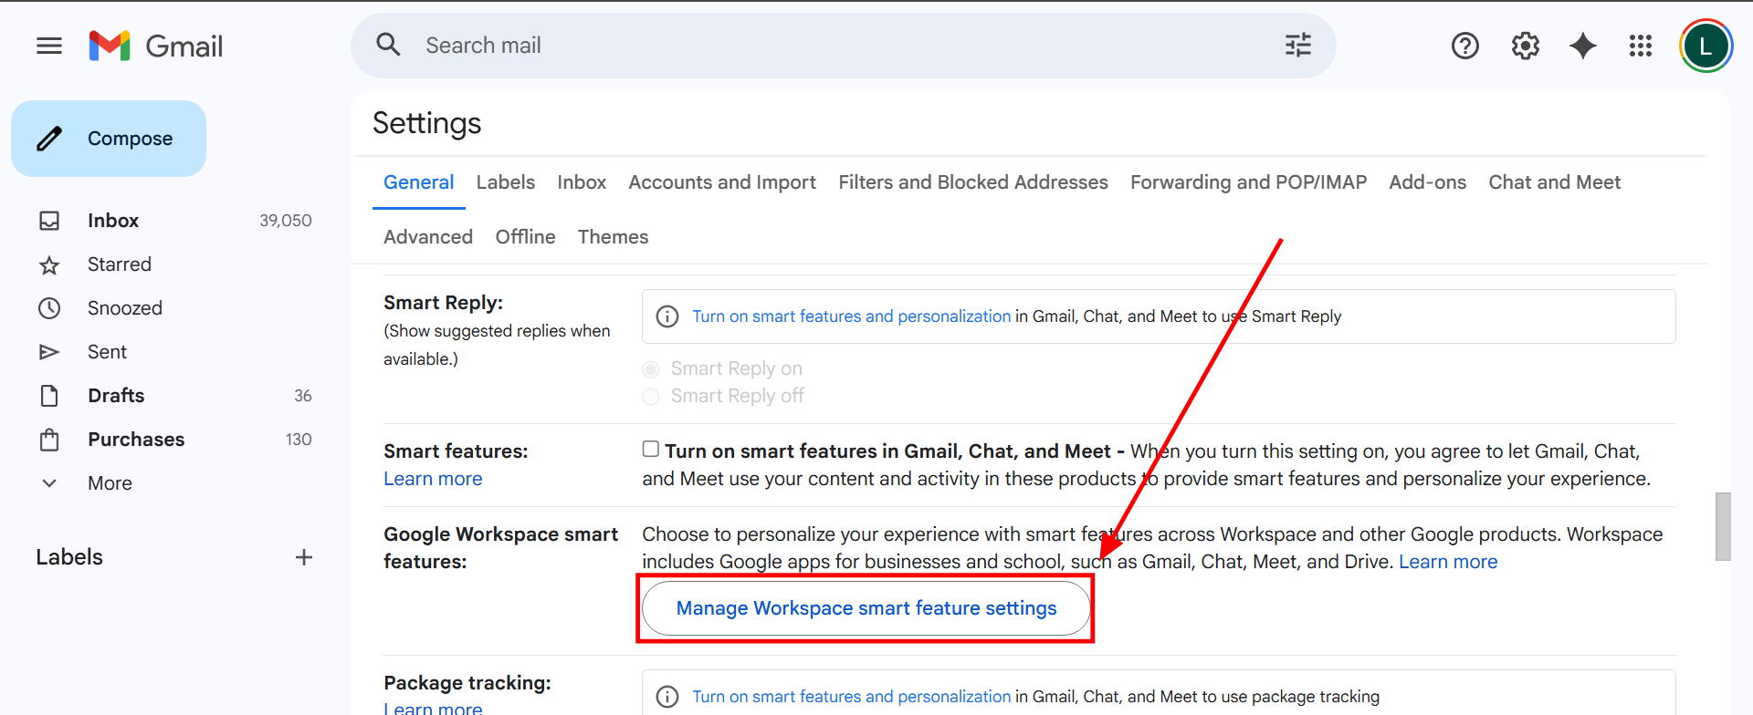Open the main menu hamburger icon
Screen dimensions: 1753x715
point(49,46)
